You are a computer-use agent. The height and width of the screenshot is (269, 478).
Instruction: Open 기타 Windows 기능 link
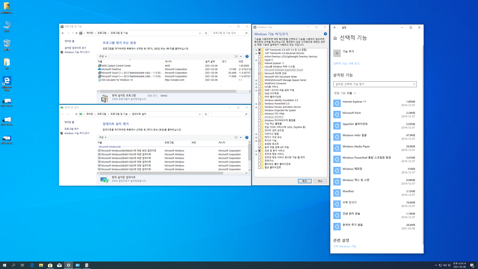(x=345, y=246)
